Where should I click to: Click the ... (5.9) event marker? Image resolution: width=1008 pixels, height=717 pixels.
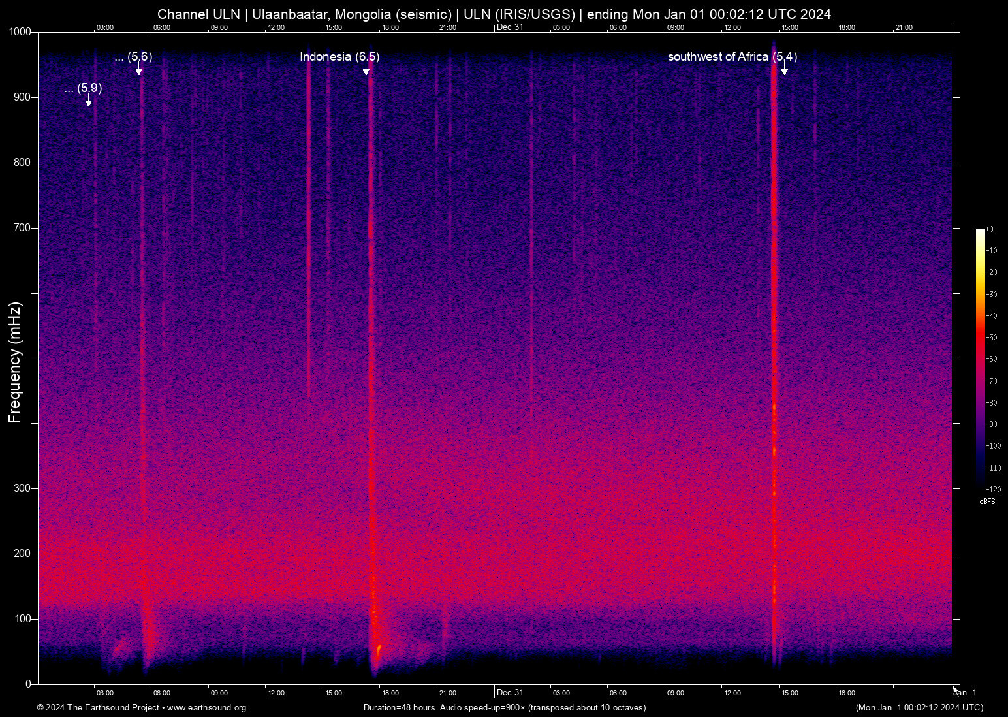[x=84, y=89]
